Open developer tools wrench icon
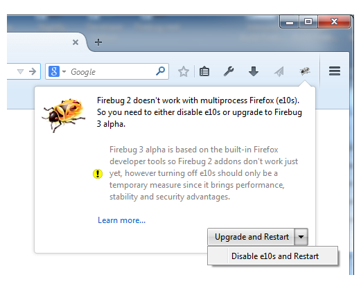361x293 pixels. pyautogui.click(x=229, y=71)
